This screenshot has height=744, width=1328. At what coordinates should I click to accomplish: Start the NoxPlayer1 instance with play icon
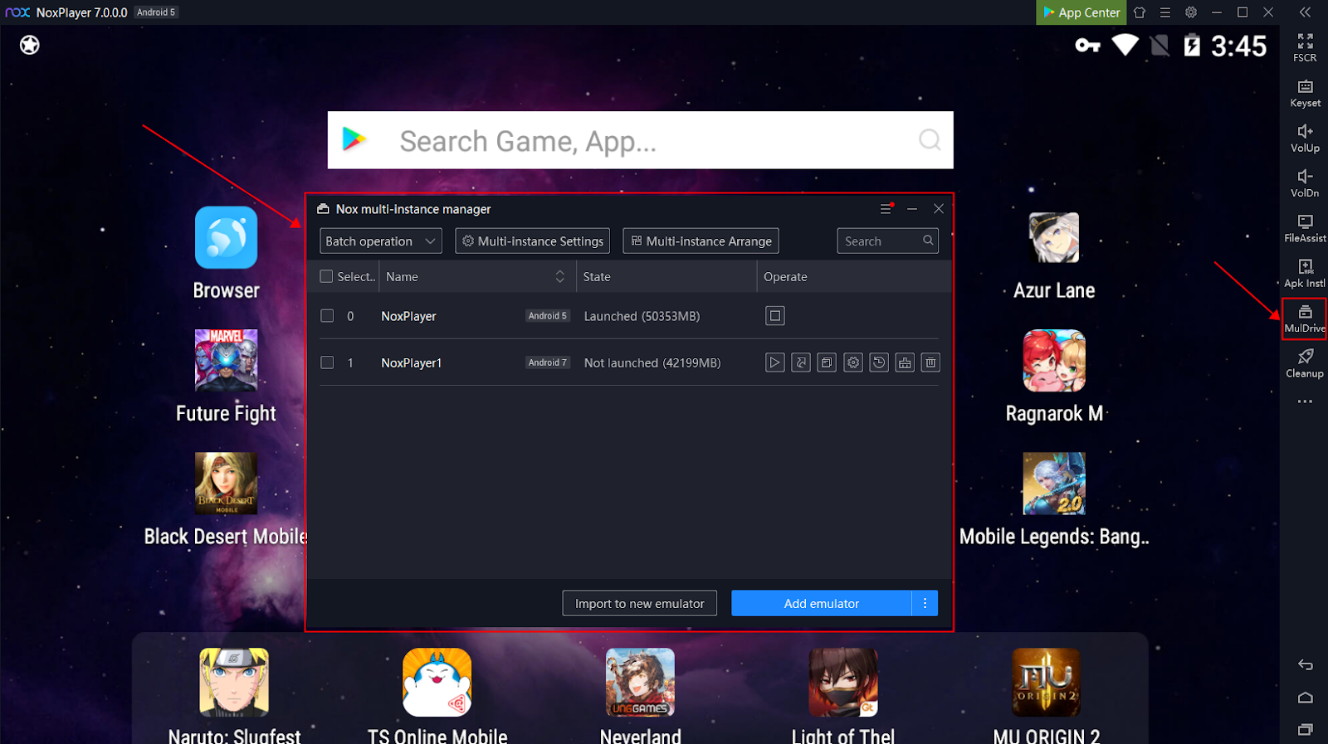(774, 362)
